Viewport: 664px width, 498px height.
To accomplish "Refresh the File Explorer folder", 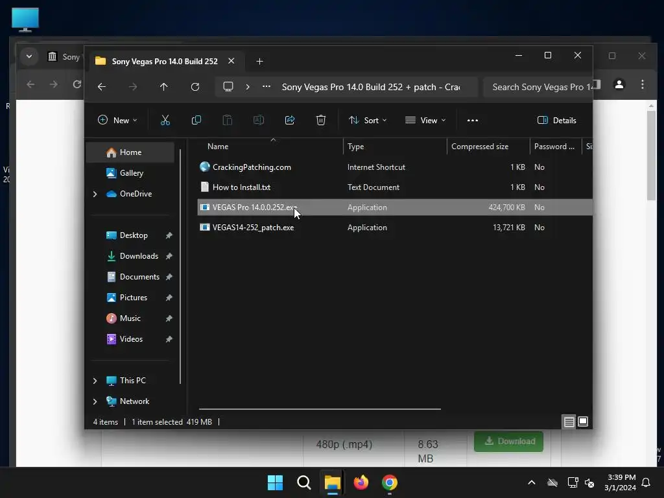I will point(195,87).
